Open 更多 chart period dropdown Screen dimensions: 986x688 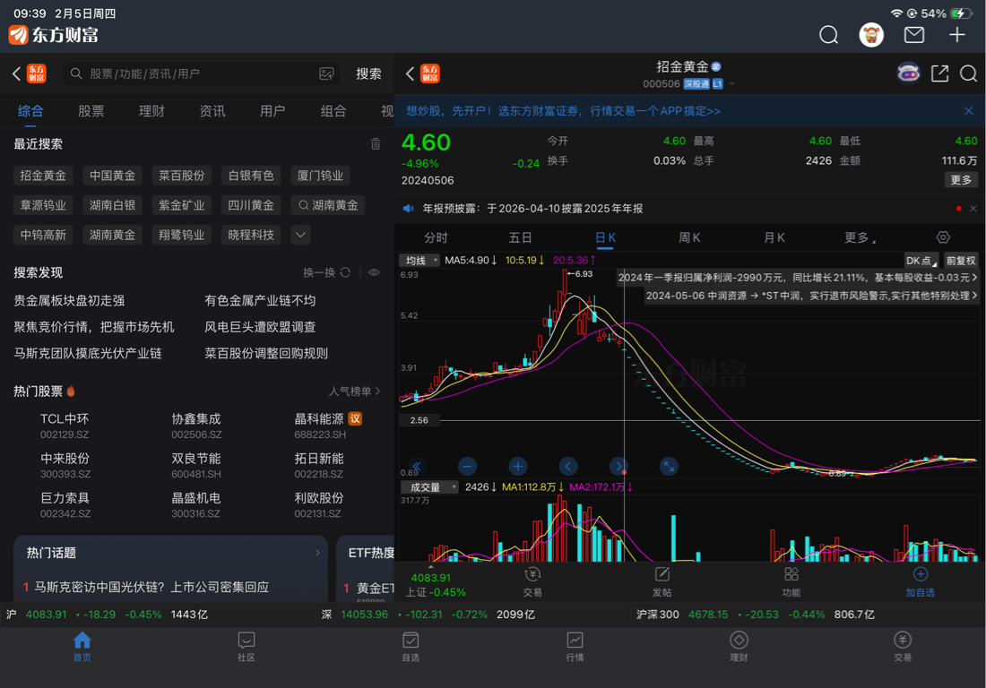[x=860, y=237]
